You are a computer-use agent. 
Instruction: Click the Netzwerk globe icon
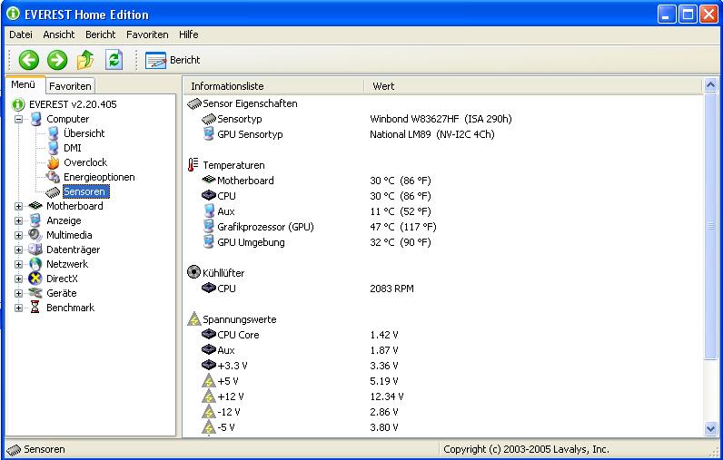tap(35, 264)
